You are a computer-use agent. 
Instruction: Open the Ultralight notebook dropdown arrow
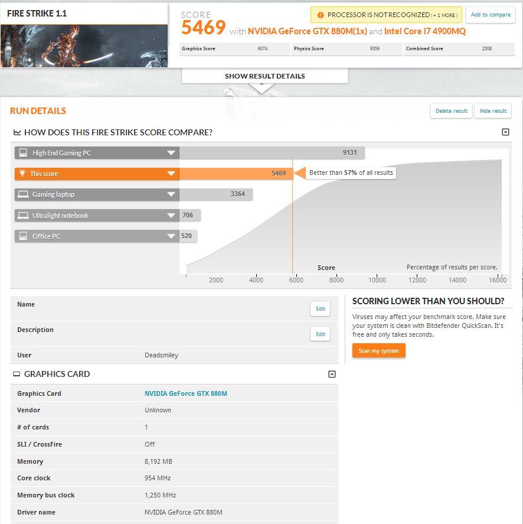(171, 215)
